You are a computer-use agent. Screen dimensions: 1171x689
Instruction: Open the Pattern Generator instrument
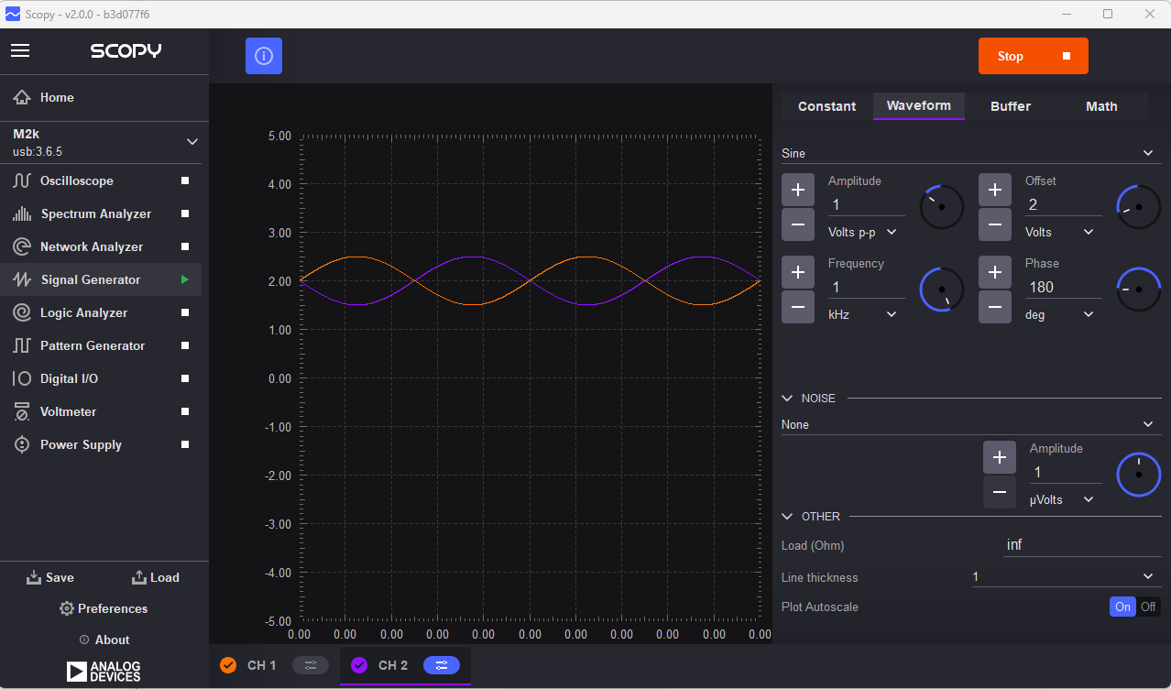point(101,345)
